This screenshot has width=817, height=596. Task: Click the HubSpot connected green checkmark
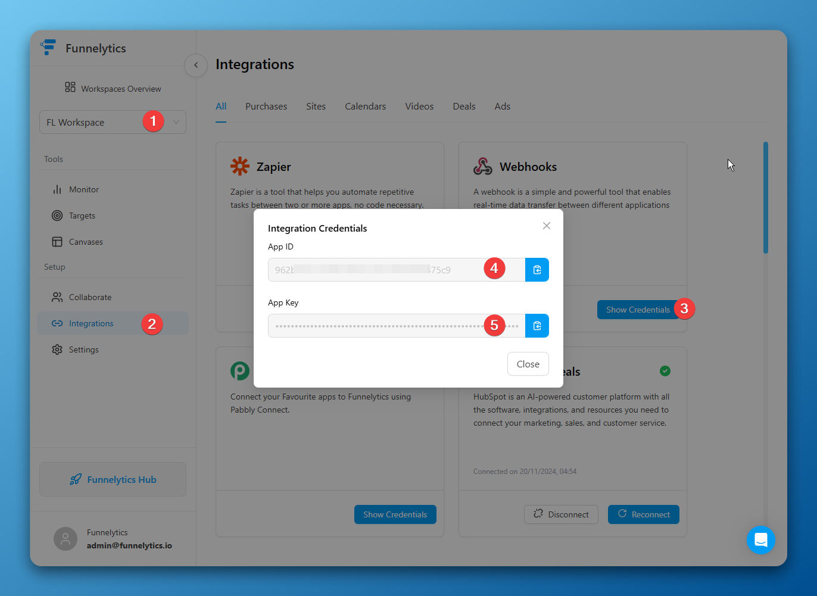[665, 371]
